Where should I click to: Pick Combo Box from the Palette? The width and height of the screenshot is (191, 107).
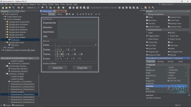click(x=152, y=42)
